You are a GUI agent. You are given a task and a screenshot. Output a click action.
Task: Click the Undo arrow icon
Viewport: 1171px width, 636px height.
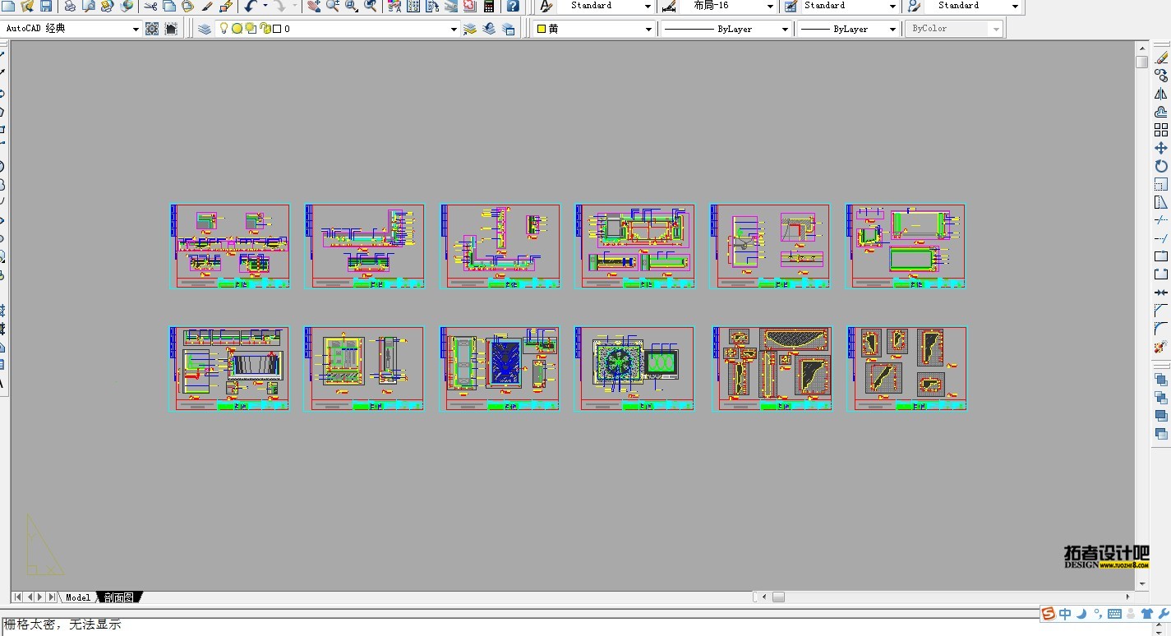tap(251, 7)
